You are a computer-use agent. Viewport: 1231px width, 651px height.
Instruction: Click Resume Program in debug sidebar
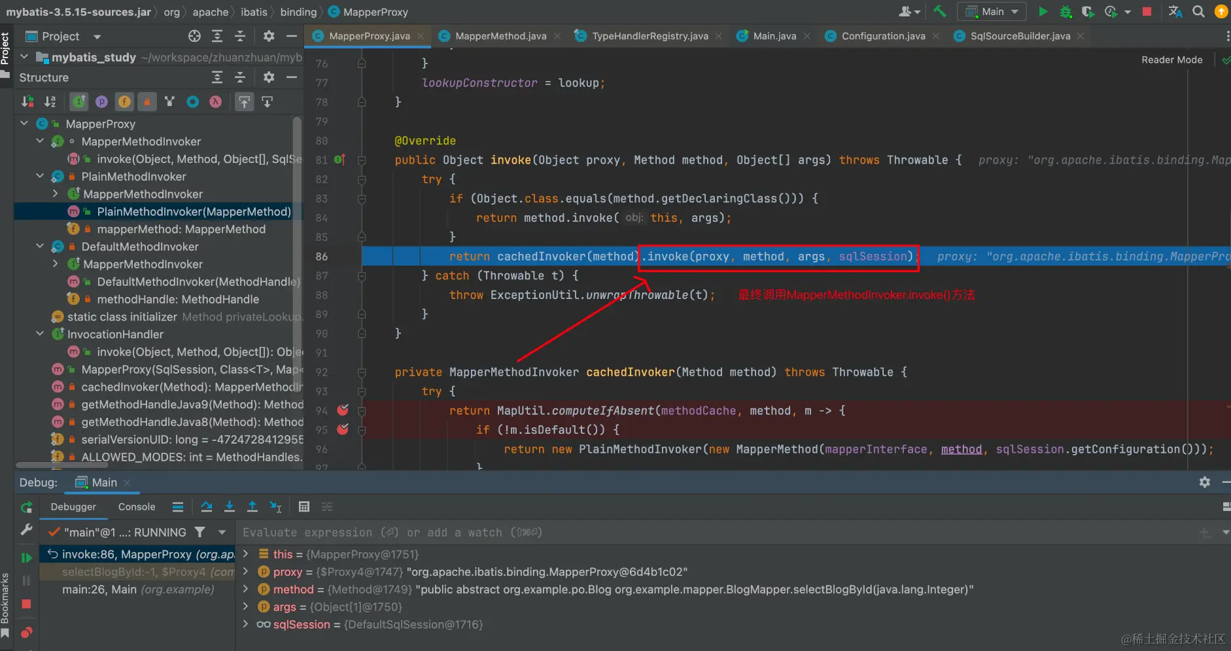[26, 557]
